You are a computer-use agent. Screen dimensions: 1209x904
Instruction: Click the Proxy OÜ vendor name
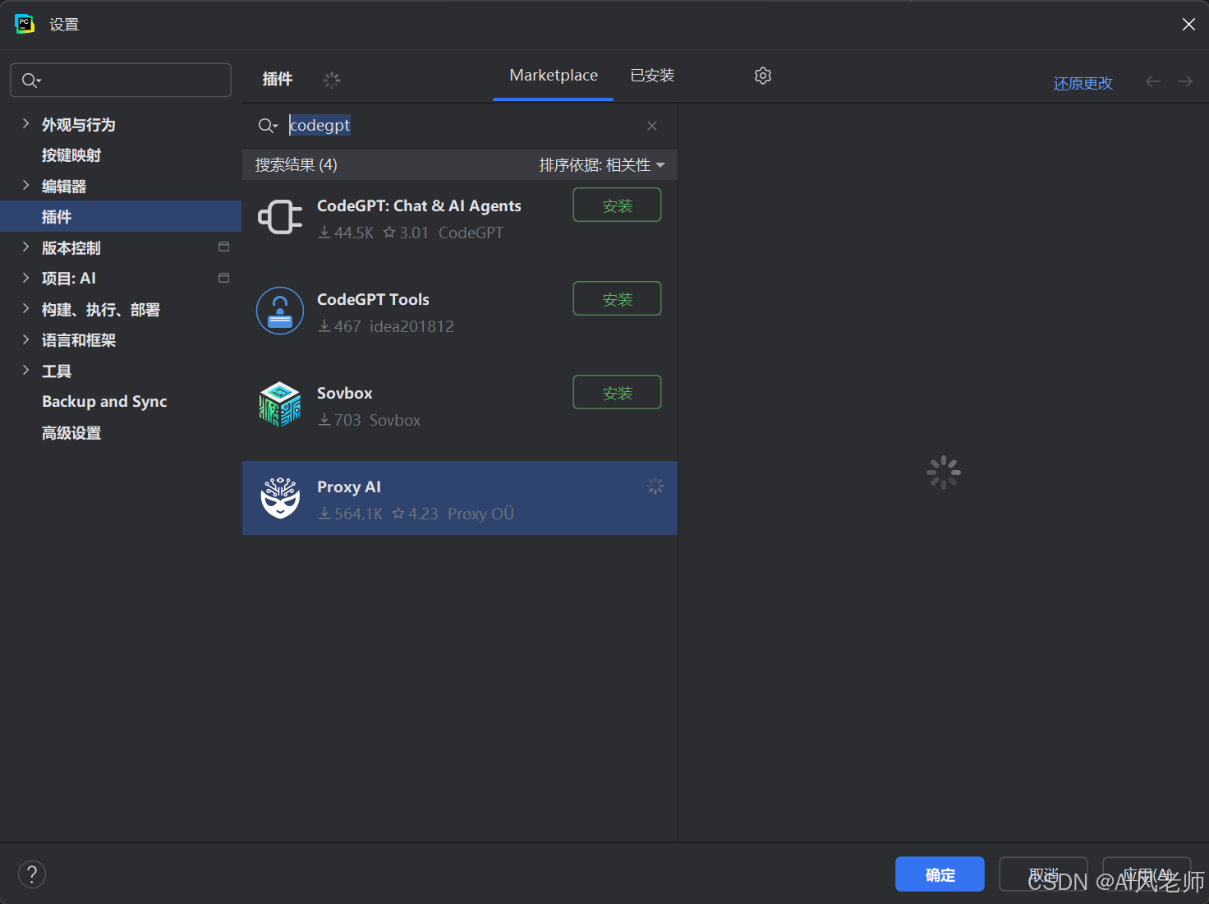(480, 514)
